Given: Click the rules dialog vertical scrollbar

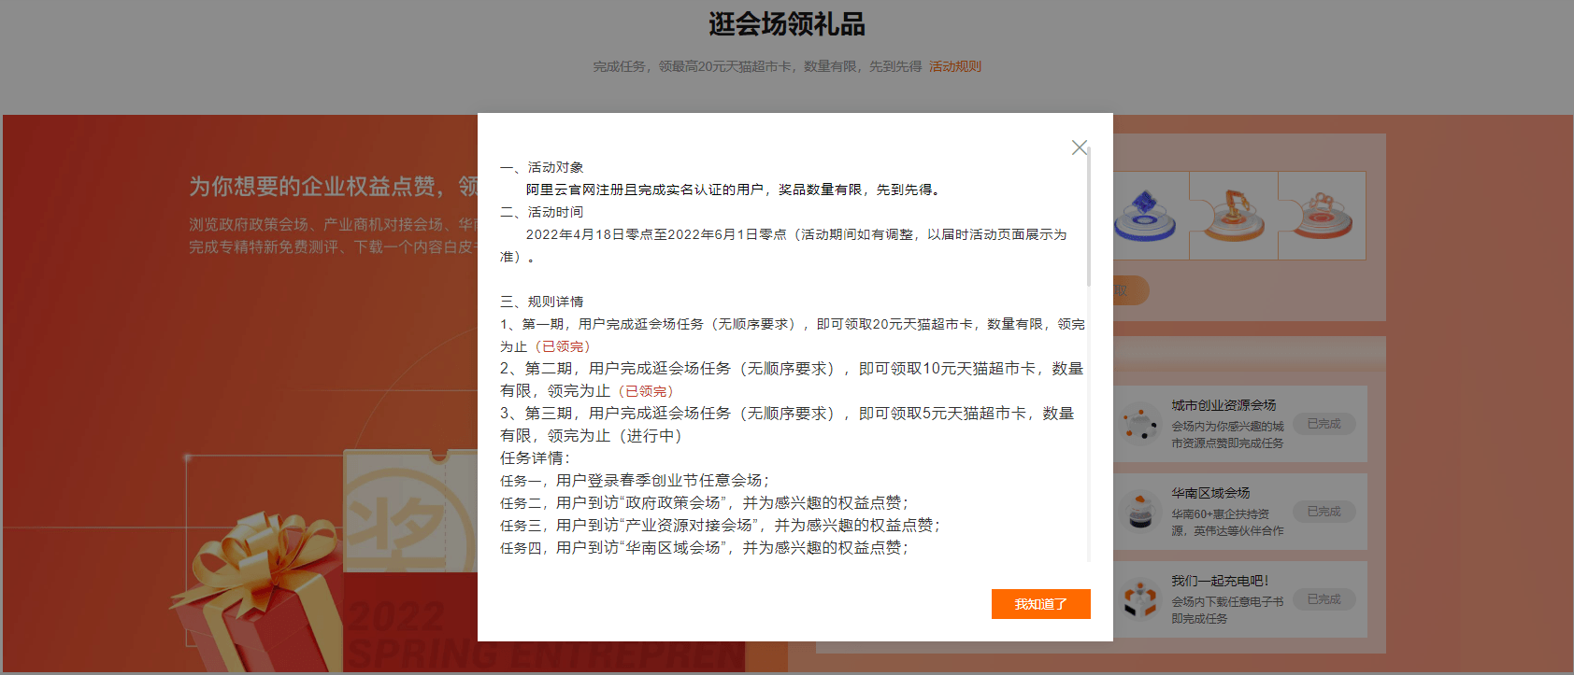Looking at the screenshot, I should pyautogui.click(x=1089, y=217).
